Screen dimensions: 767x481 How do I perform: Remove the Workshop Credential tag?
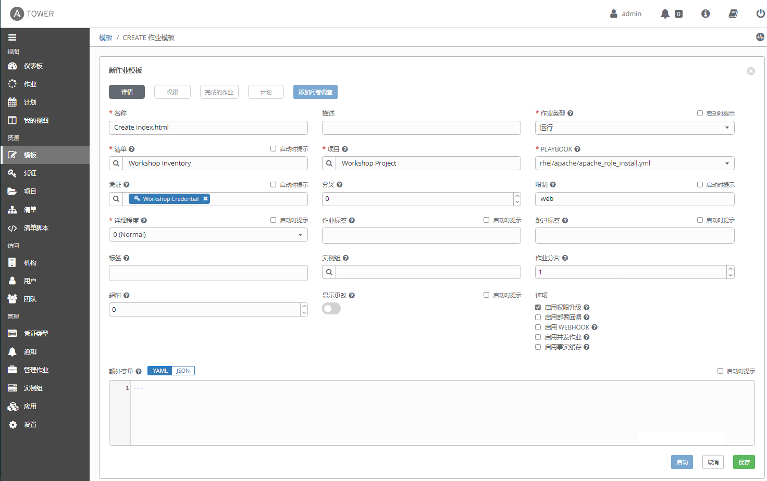pyautogui.click(x=206, y=199)
